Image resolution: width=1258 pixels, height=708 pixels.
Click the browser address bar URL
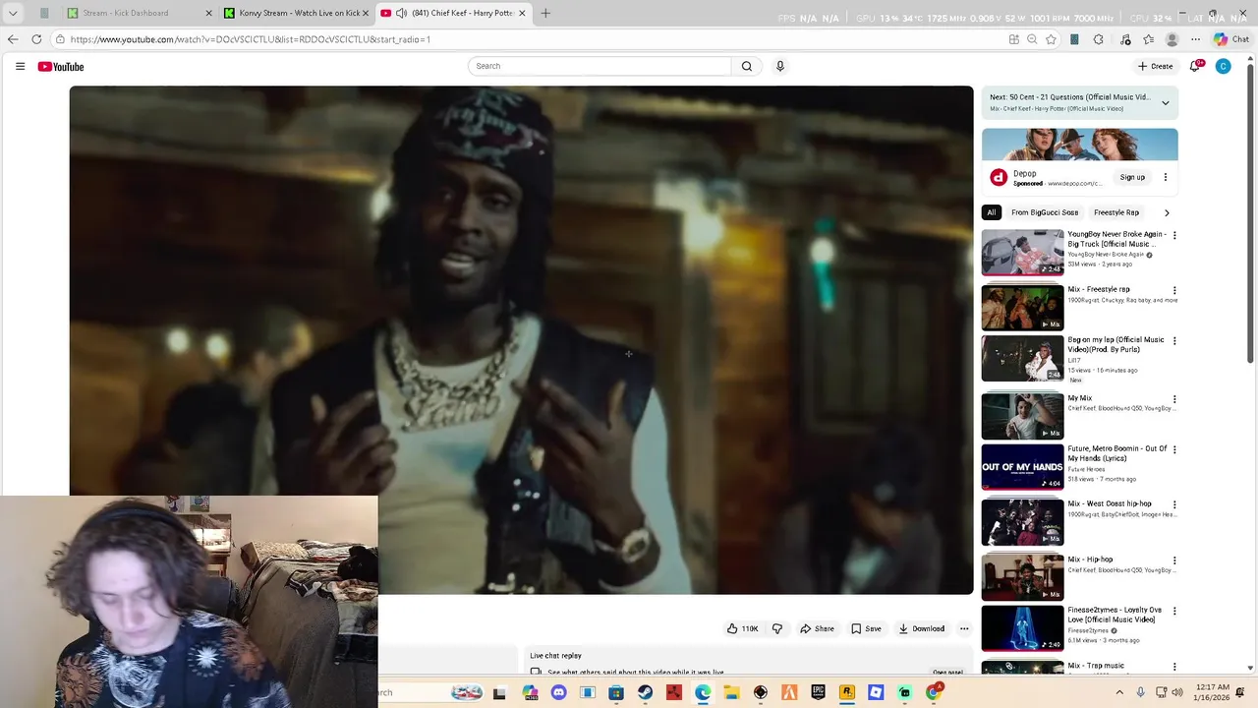(x=251, y=39)
